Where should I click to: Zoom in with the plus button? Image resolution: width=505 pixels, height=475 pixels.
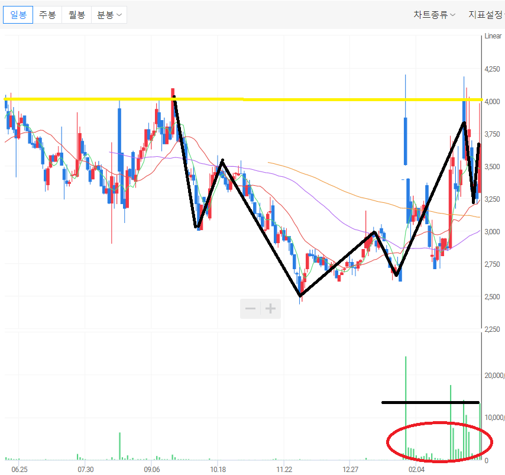point(271,309)
